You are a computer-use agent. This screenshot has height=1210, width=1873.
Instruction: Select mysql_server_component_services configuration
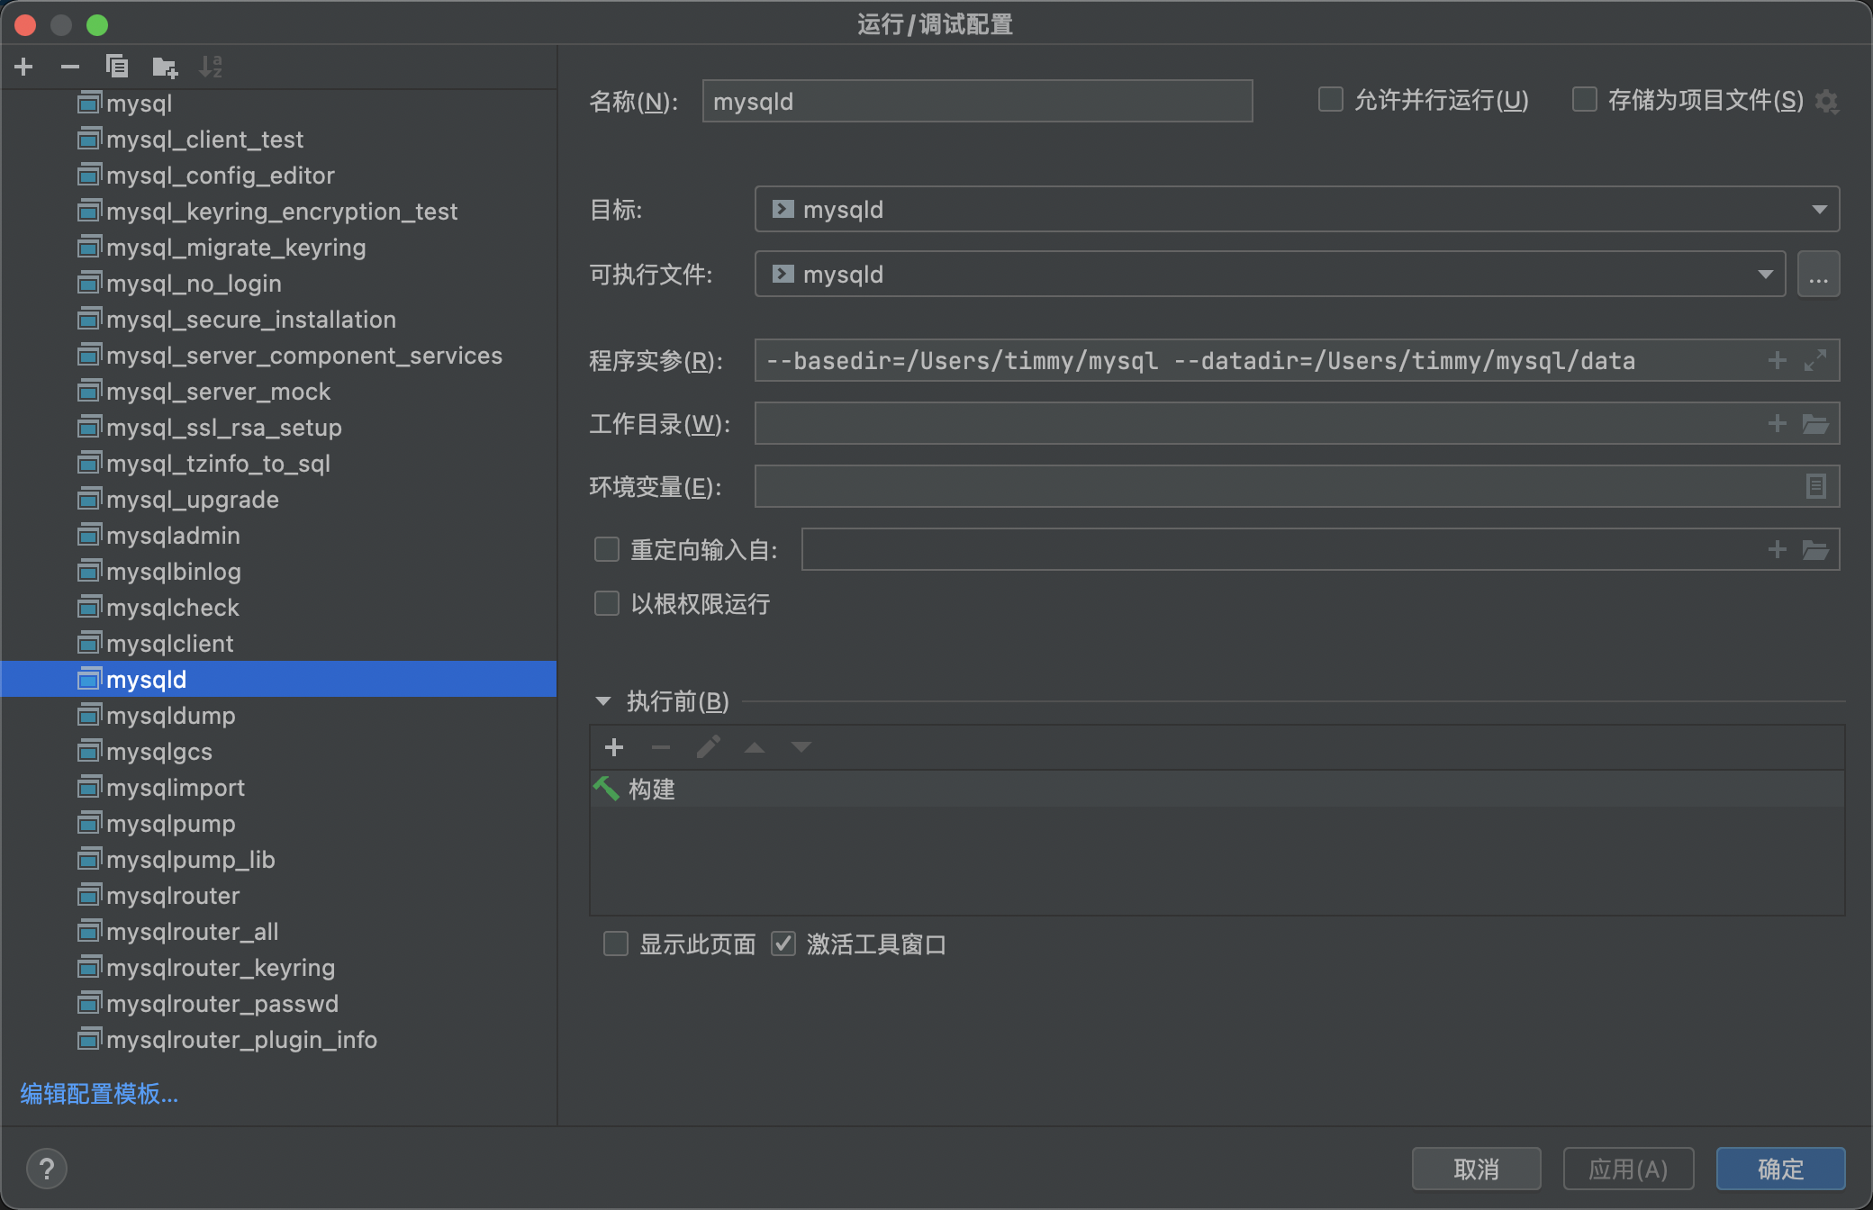point(279,356)
